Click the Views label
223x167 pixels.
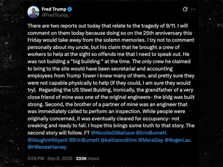93,158
